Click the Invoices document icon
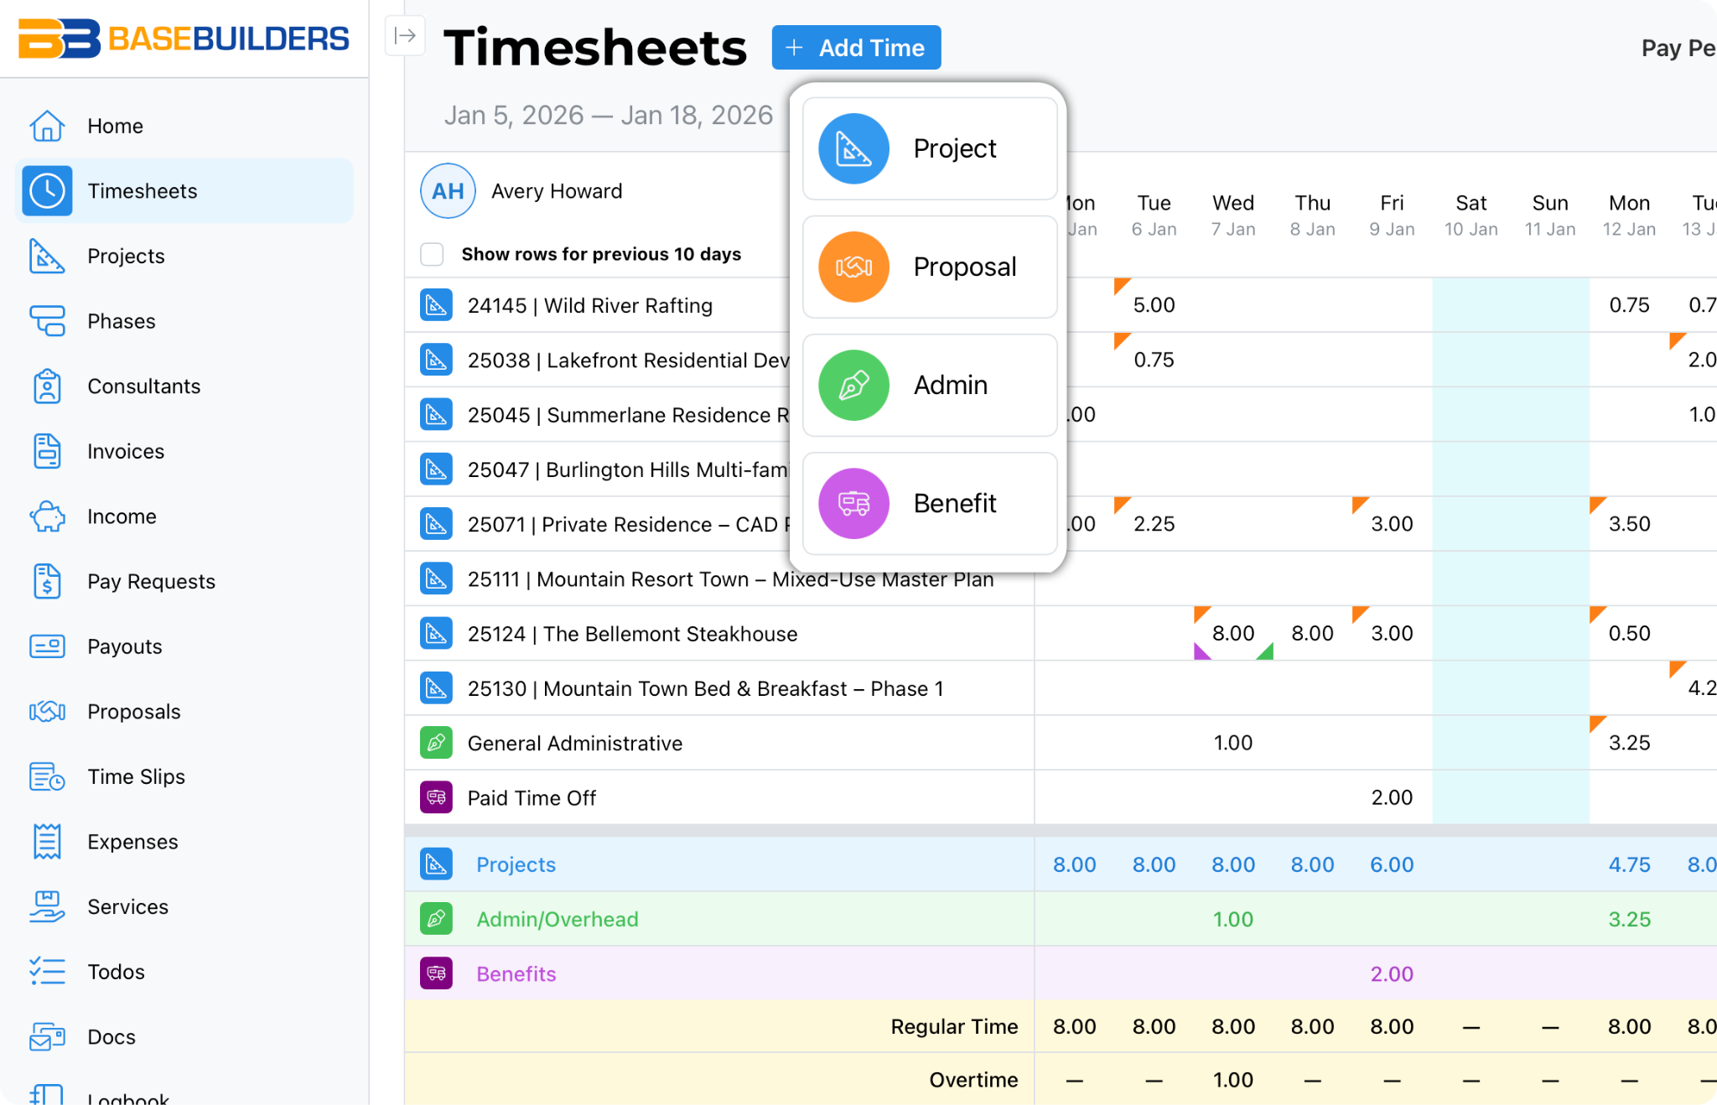Viewport: 1717px width, 1105px height. [47, 451]
